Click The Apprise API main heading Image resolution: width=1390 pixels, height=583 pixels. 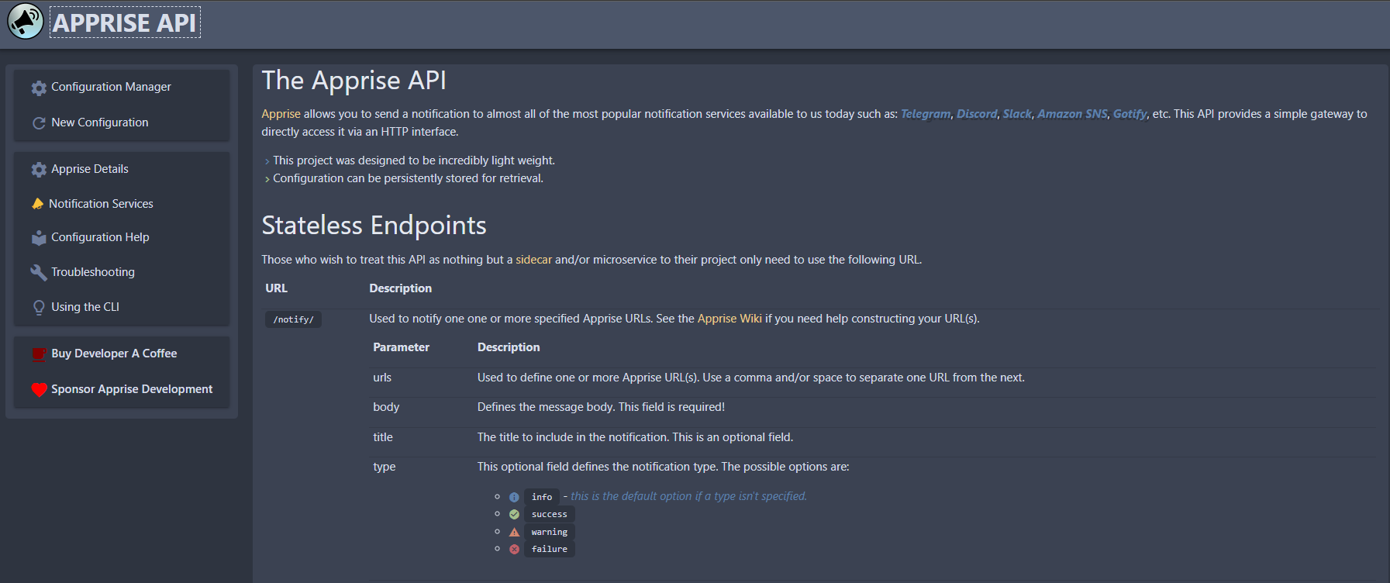pos(354,81)
